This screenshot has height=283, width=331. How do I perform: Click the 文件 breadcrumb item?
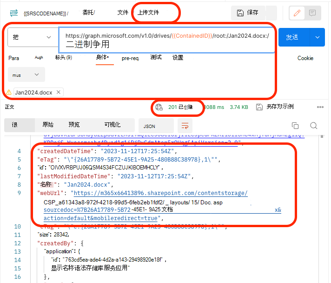pos(123,13)
